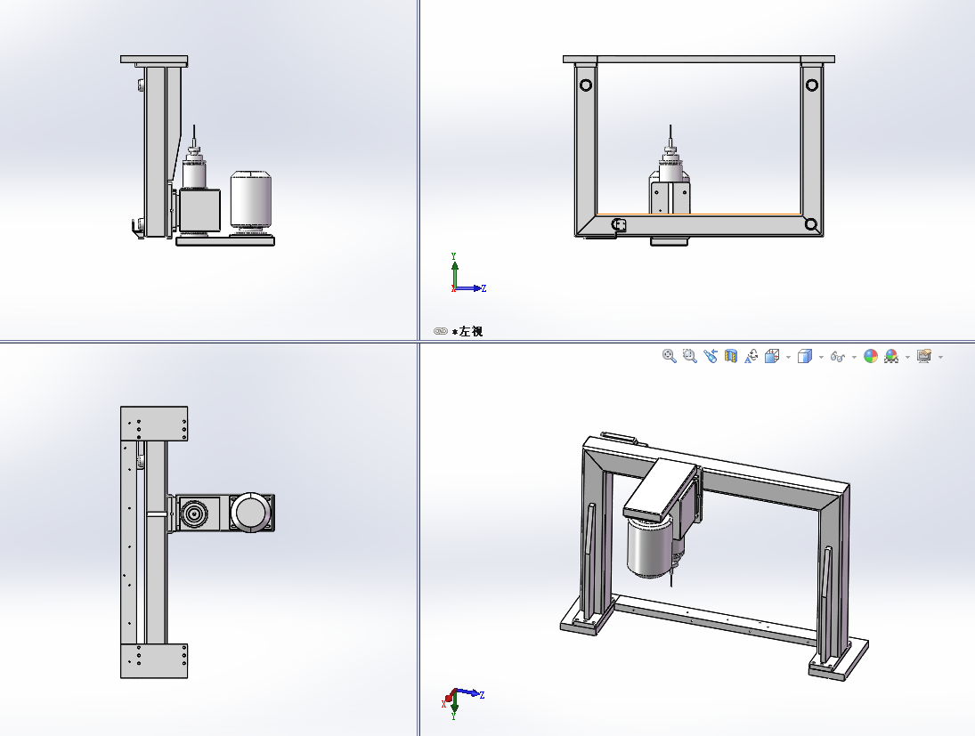
Task: Expand the Apply Scene dropdown arrow
Action: [x=908, y=357]
